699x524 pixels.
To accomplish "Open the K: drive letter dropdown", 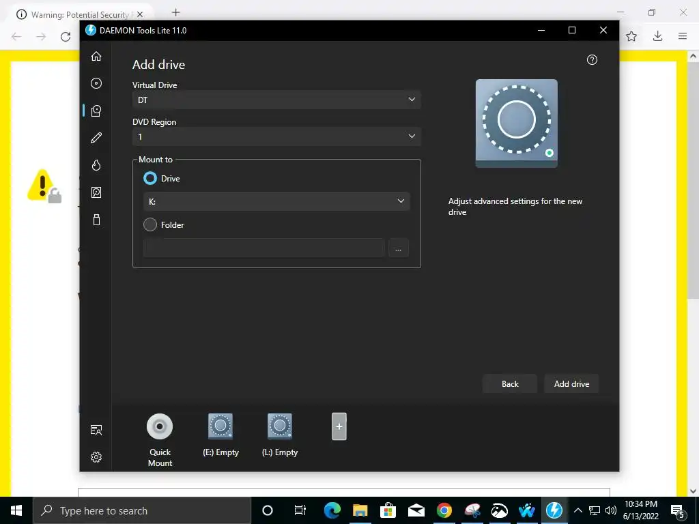I will 276,201.
